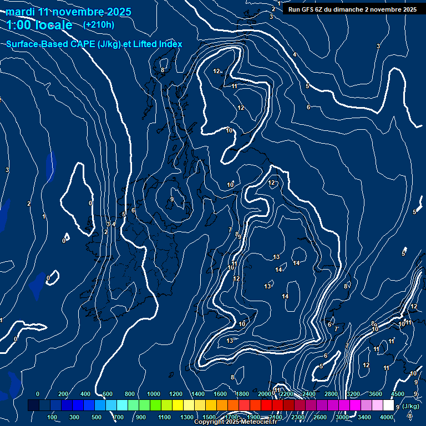Pick the darkest navy first legend swatch
The width and height of the screenshot is (426, 426).
pos(33,406)
